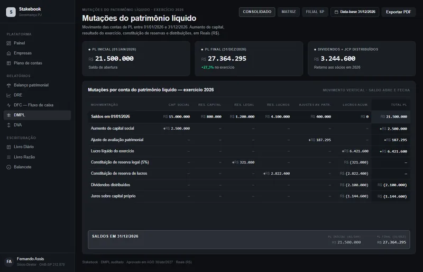The height and width of the screenshot is (272, 423).
Task: Click the DFC activity pulse icon
Action: coord(8,105)
